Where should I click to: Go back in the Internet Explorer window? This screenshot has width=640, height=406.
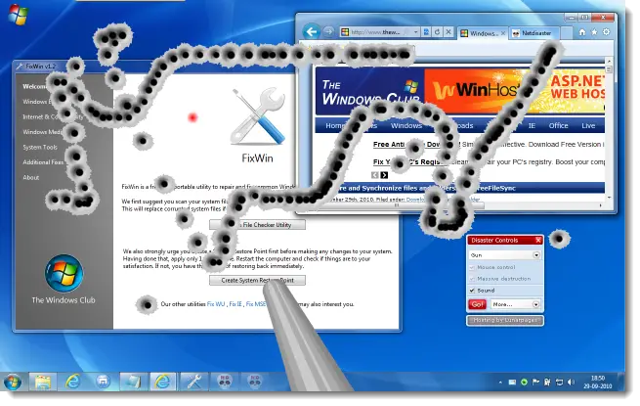(x=312, y=32)
